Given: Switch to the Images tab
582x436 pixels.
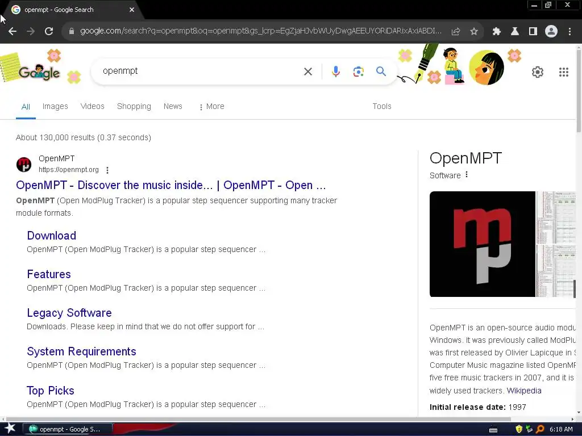Looking at the screenshot, I should (x=55, y=106).
